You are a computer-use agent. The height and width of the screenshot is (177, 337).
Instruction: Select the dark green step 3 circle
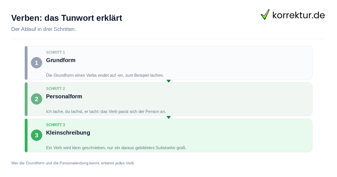click(37, 135)
